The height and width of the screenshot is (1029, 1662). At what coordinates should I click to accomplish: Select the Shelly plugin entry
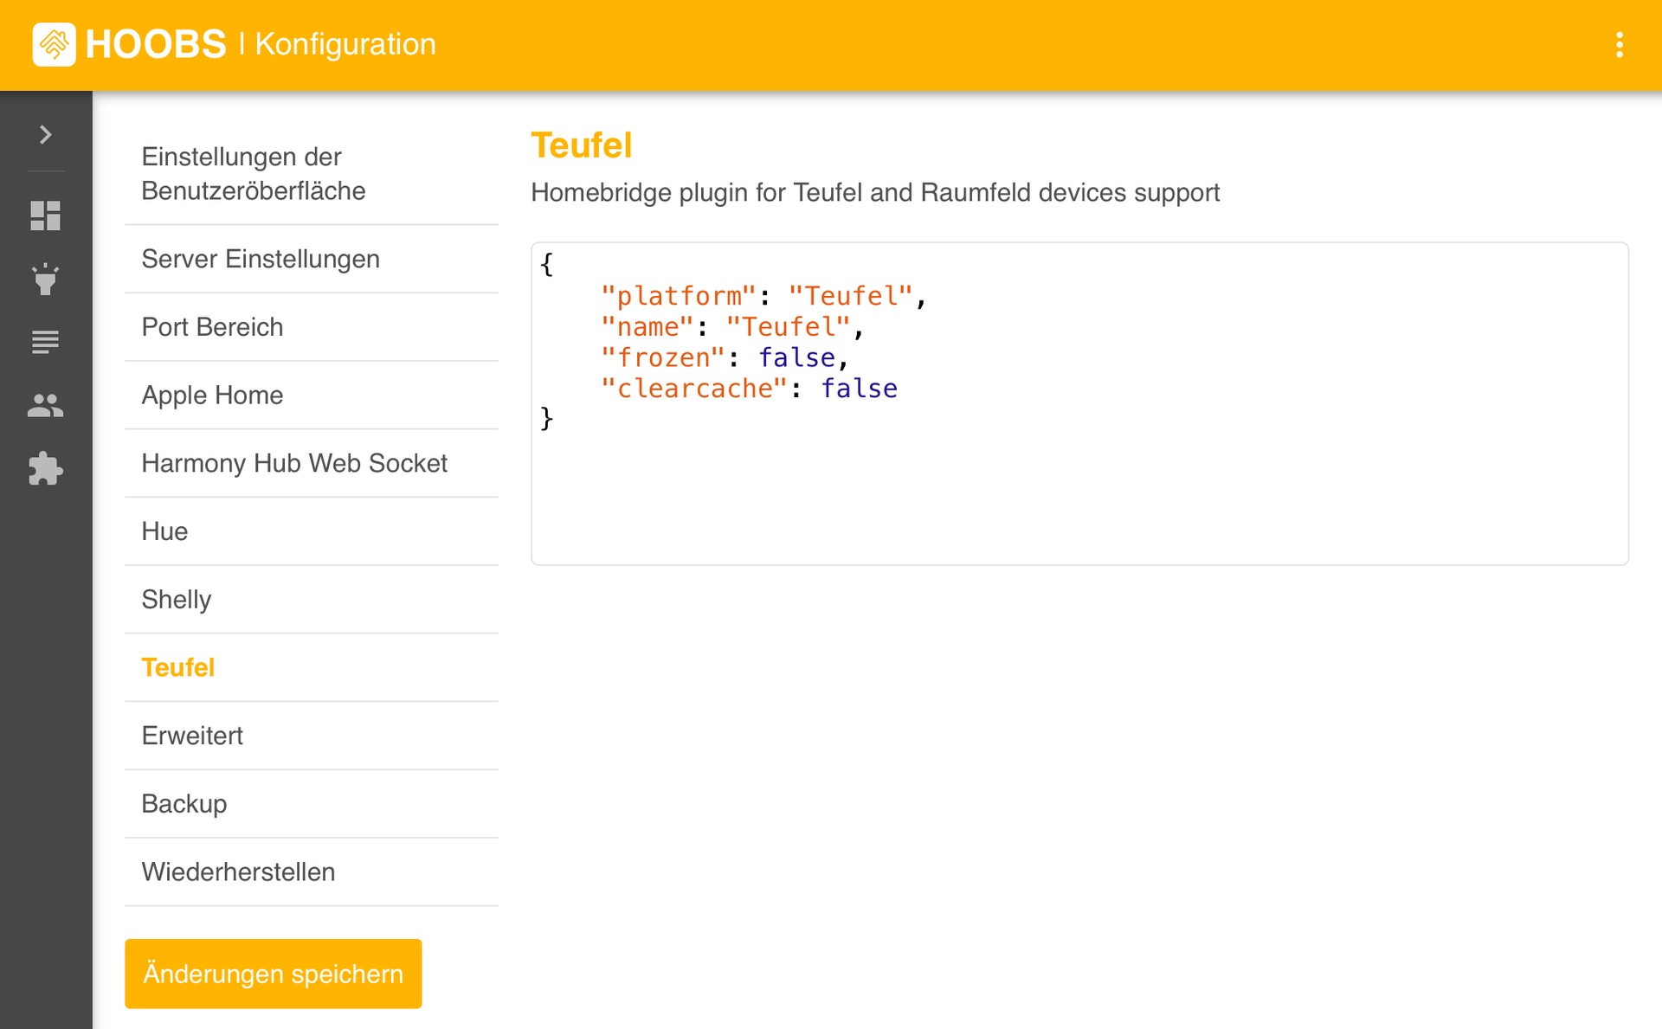(312, 600)
